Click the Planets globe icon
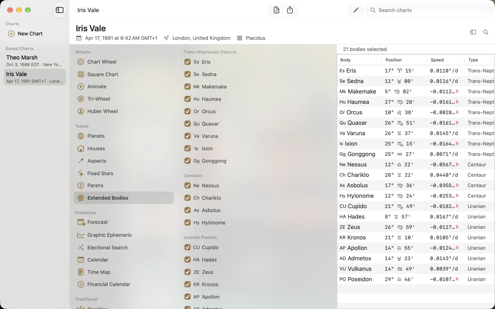The image size is (495, 309). [81, 136]
